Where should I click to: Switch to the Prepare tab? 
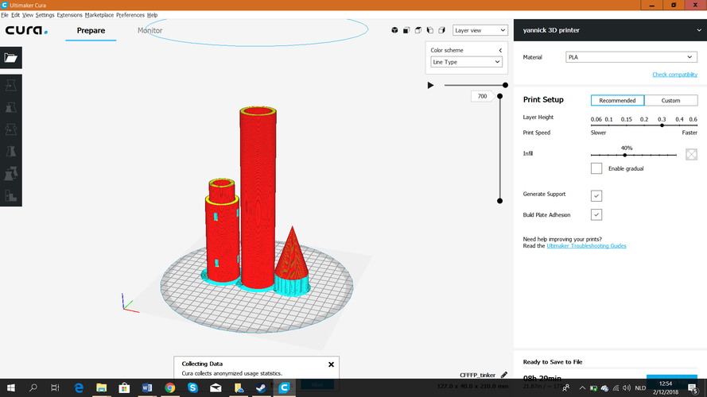click(91, 30)
